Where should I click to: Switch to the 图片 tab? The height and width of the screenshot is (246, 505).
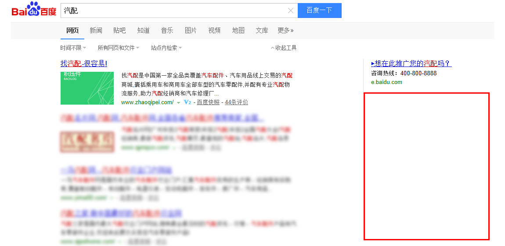(x=191, y=31)
